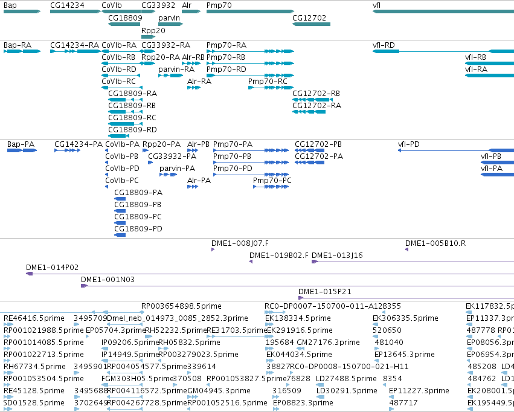Click the vfl gene label
514x412 pixels.
pyautogui.click(x=376, y=5)
